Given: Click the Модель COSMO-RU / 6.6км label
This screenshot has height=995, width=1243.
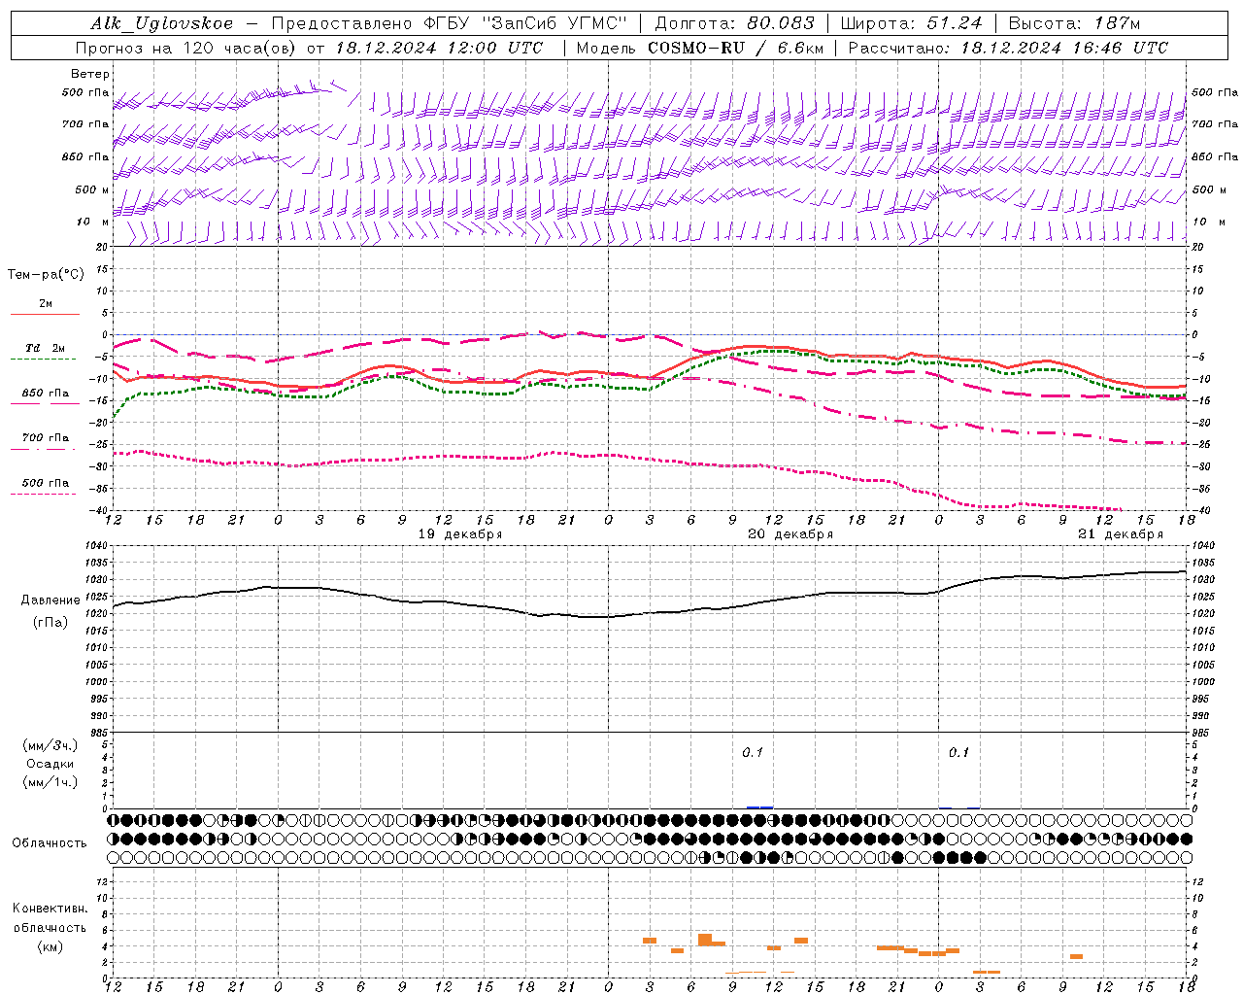Looking at the screenshot, I should [x=700, y=48].
